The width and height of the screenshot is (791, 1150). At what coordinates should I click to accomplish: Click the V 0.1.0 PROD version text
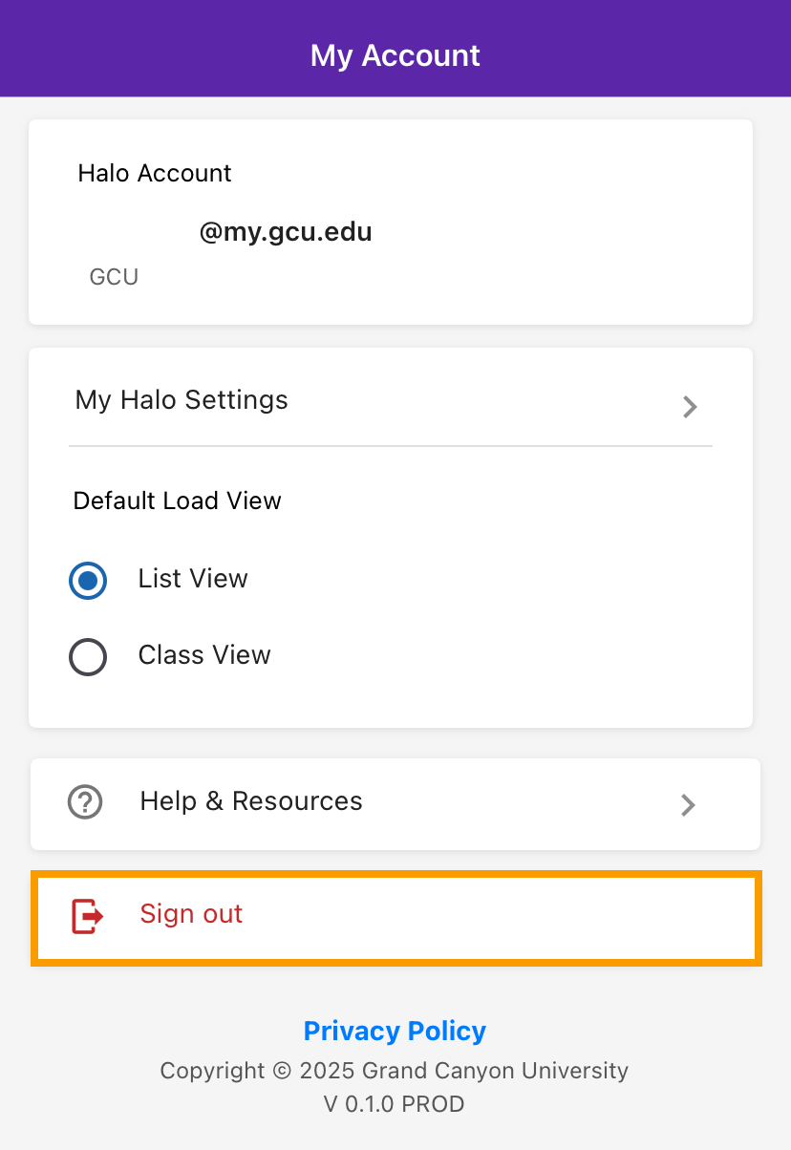click(x=395, y=1105)
